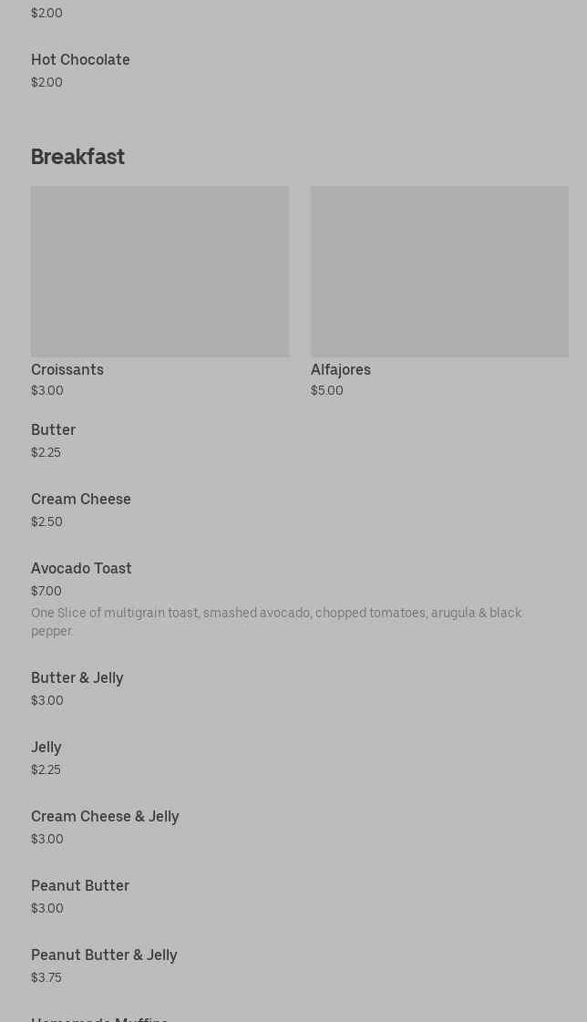The height and width of the screenshot is (1022, 587).
Task: Click the $7.00 Avocado Toast price
Action: (46, 591)
